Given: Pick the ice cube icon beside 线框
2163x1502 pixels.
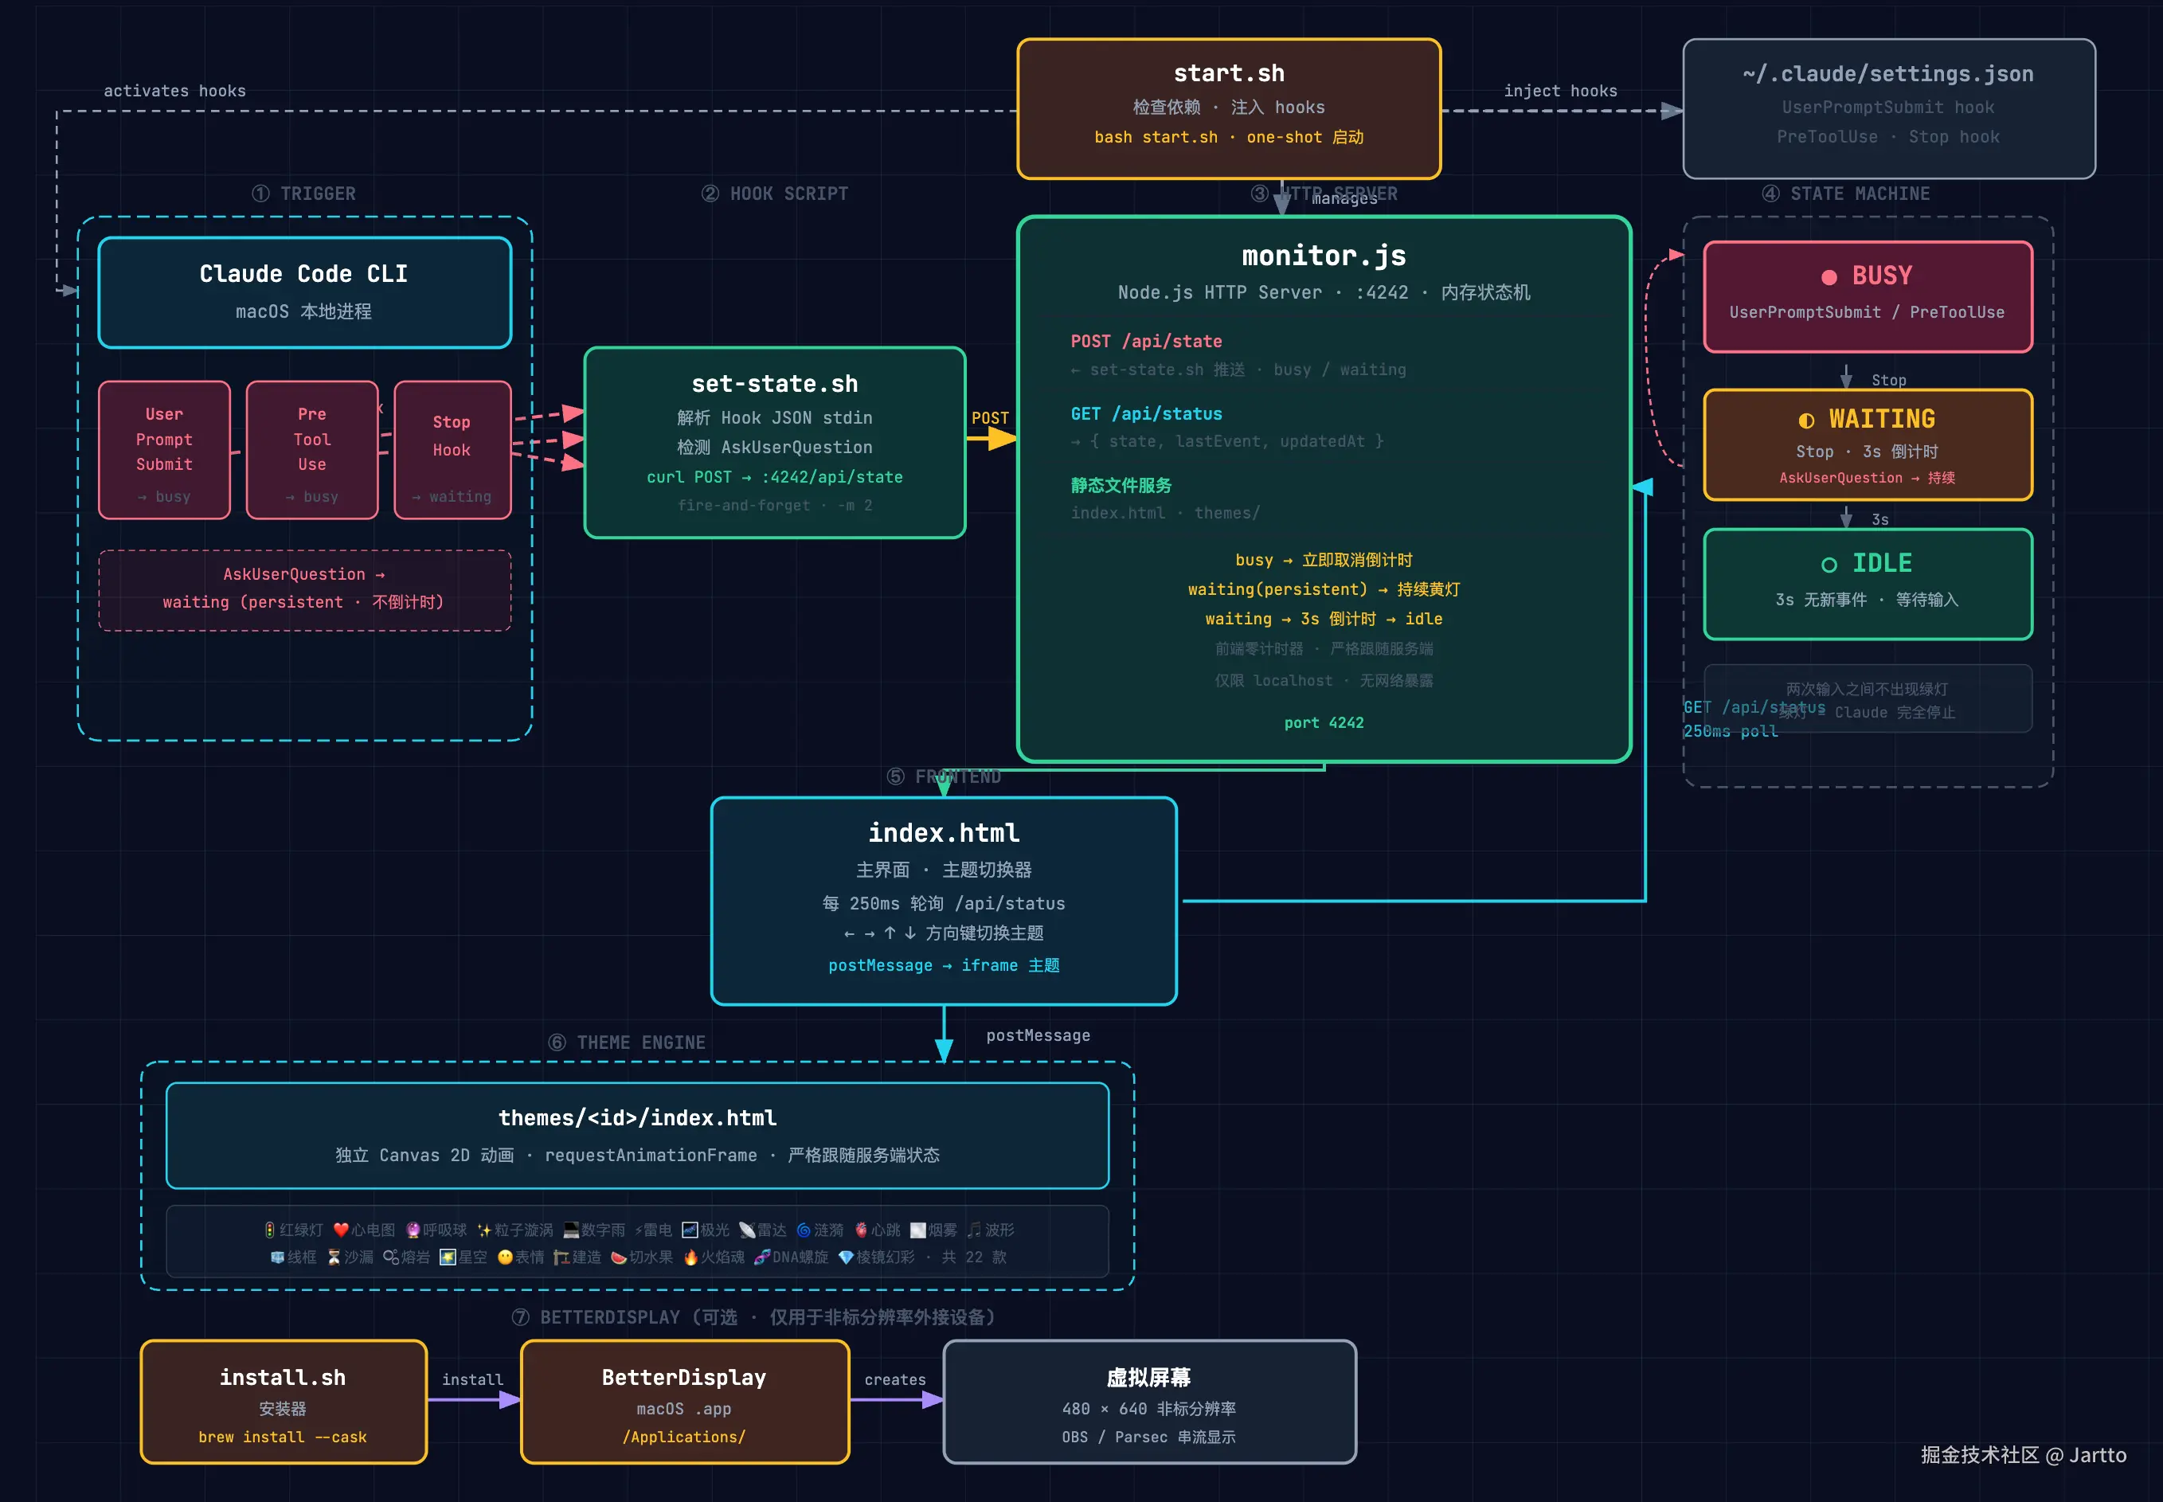Looking at the screenshot, I should [278, 1258].
